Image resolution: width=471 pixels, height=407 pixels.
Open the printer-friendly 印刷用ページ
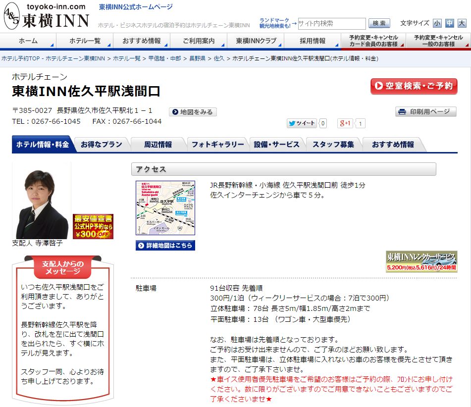[x=425, y=112]
